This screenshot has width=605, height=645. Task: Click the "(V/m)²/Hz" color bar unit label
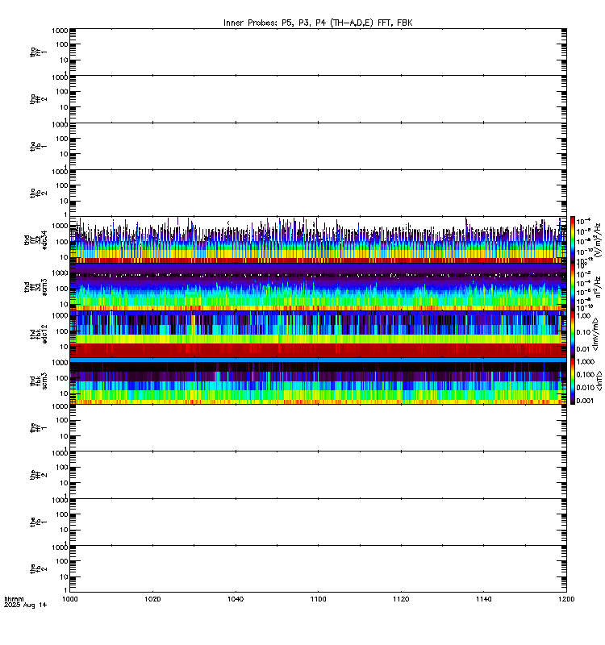(598, 239)
